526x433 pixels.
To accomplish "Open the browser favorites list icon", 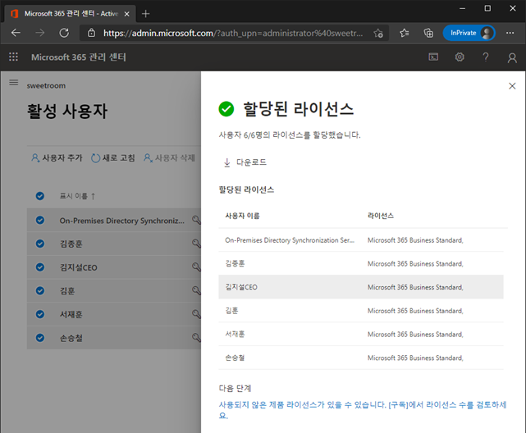I will pyautogui.click(x=405, y=33).
